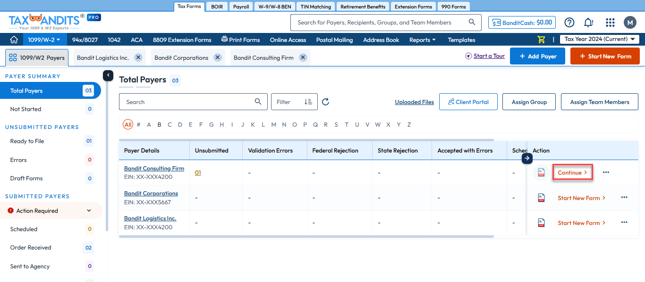
Task: Open the help question mark icon
Action: point(569,22)
